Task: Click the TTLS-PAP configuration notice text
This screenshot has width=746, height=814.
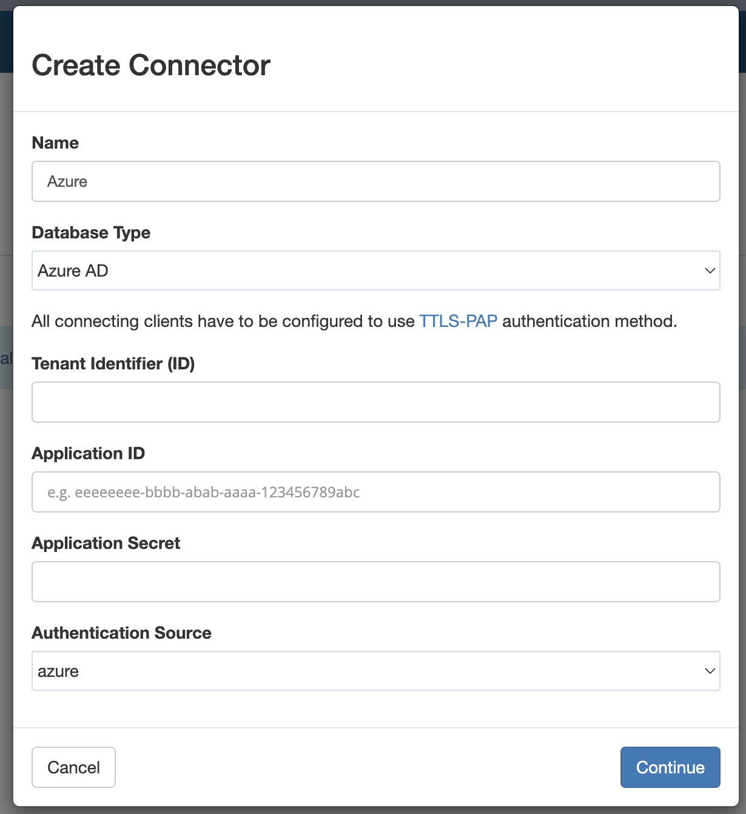Action: [x=354, y=321]
